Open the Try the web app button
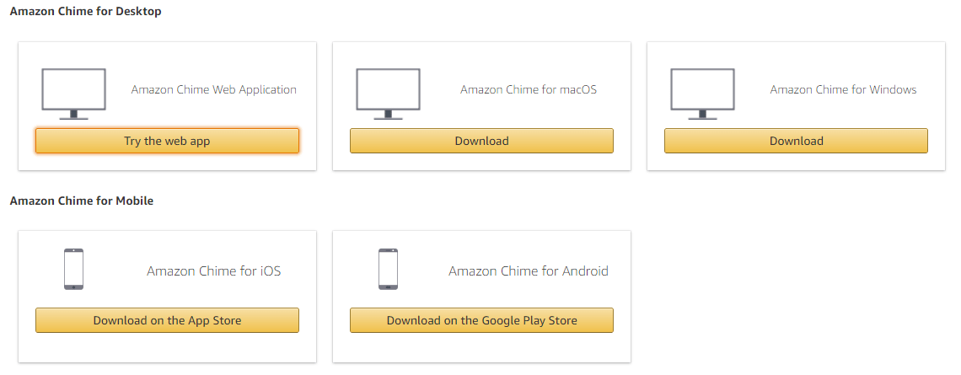The height and width of the screenshot is (375, 961). point(167,141)
